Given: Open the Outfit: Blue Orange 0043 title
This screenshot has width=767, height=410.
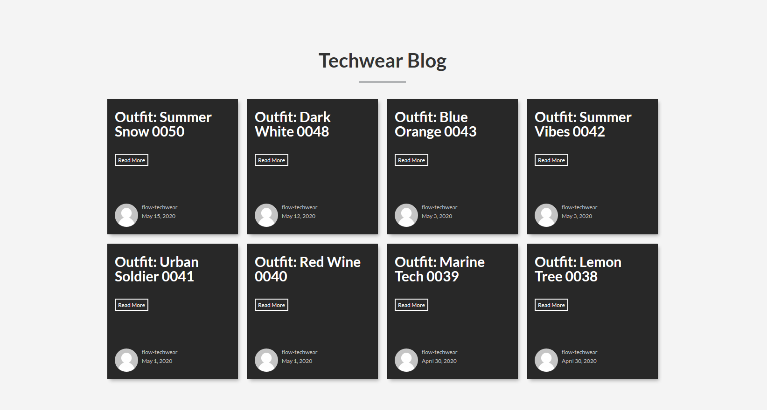Looking at the screenshot, I should point(436,124).
